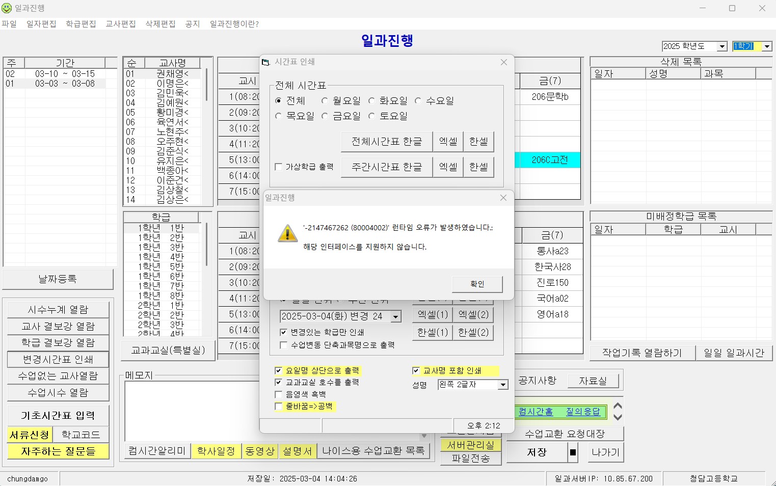Click 한셀 next to 주간시간표 한글
This screenshot has width=776, height=486.
pyautogui.click(x=478, y=167)
